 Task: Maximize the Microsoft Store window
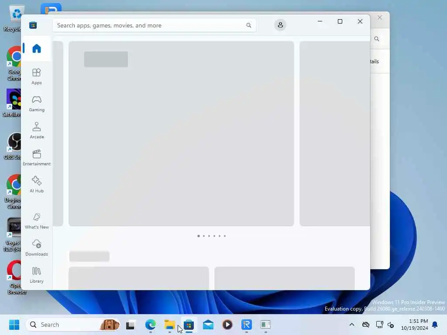(340, 21)
